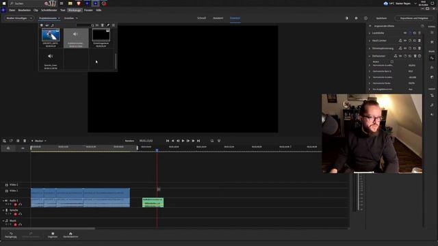The image size is (438, 246).
Task: Switch to the Schnell tab
Action: tap(201, 18)
